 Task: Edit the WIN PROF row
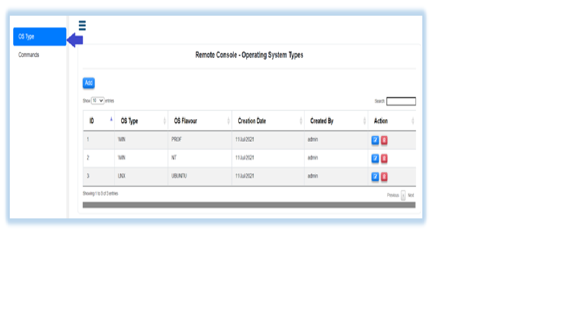coord(375,140)
